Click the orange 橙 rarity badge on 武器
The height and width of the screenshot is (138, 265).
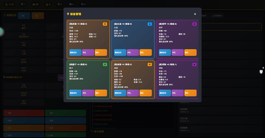(x=105, y=24)
